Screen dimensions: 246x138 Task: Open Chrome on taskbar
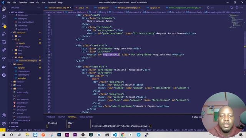pyautogui.click(x=123, y=135)
